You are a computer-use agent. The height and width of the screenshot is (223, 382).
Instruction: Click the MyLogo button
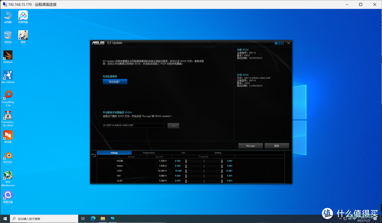click(x=250, y=146)
